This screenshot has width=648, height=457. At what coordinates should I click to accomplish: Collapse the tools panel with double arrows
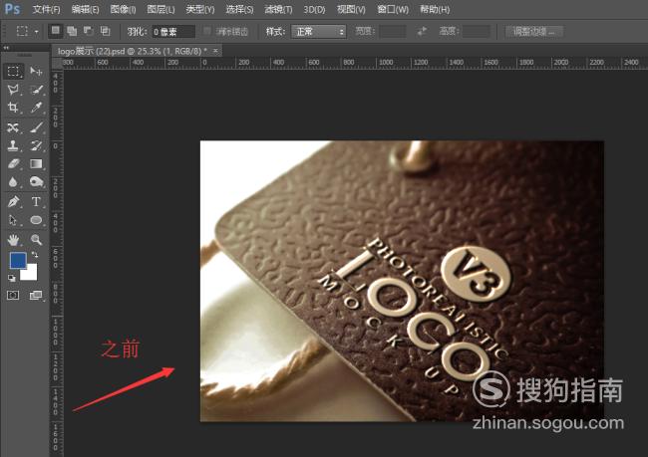pyautogui.click(x=6, y=48)
